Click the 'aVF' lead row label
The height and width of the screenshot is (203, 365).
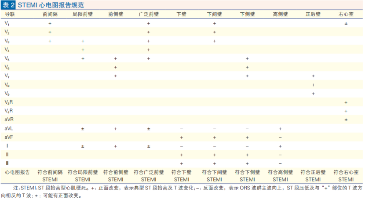(x=9, y=137)
